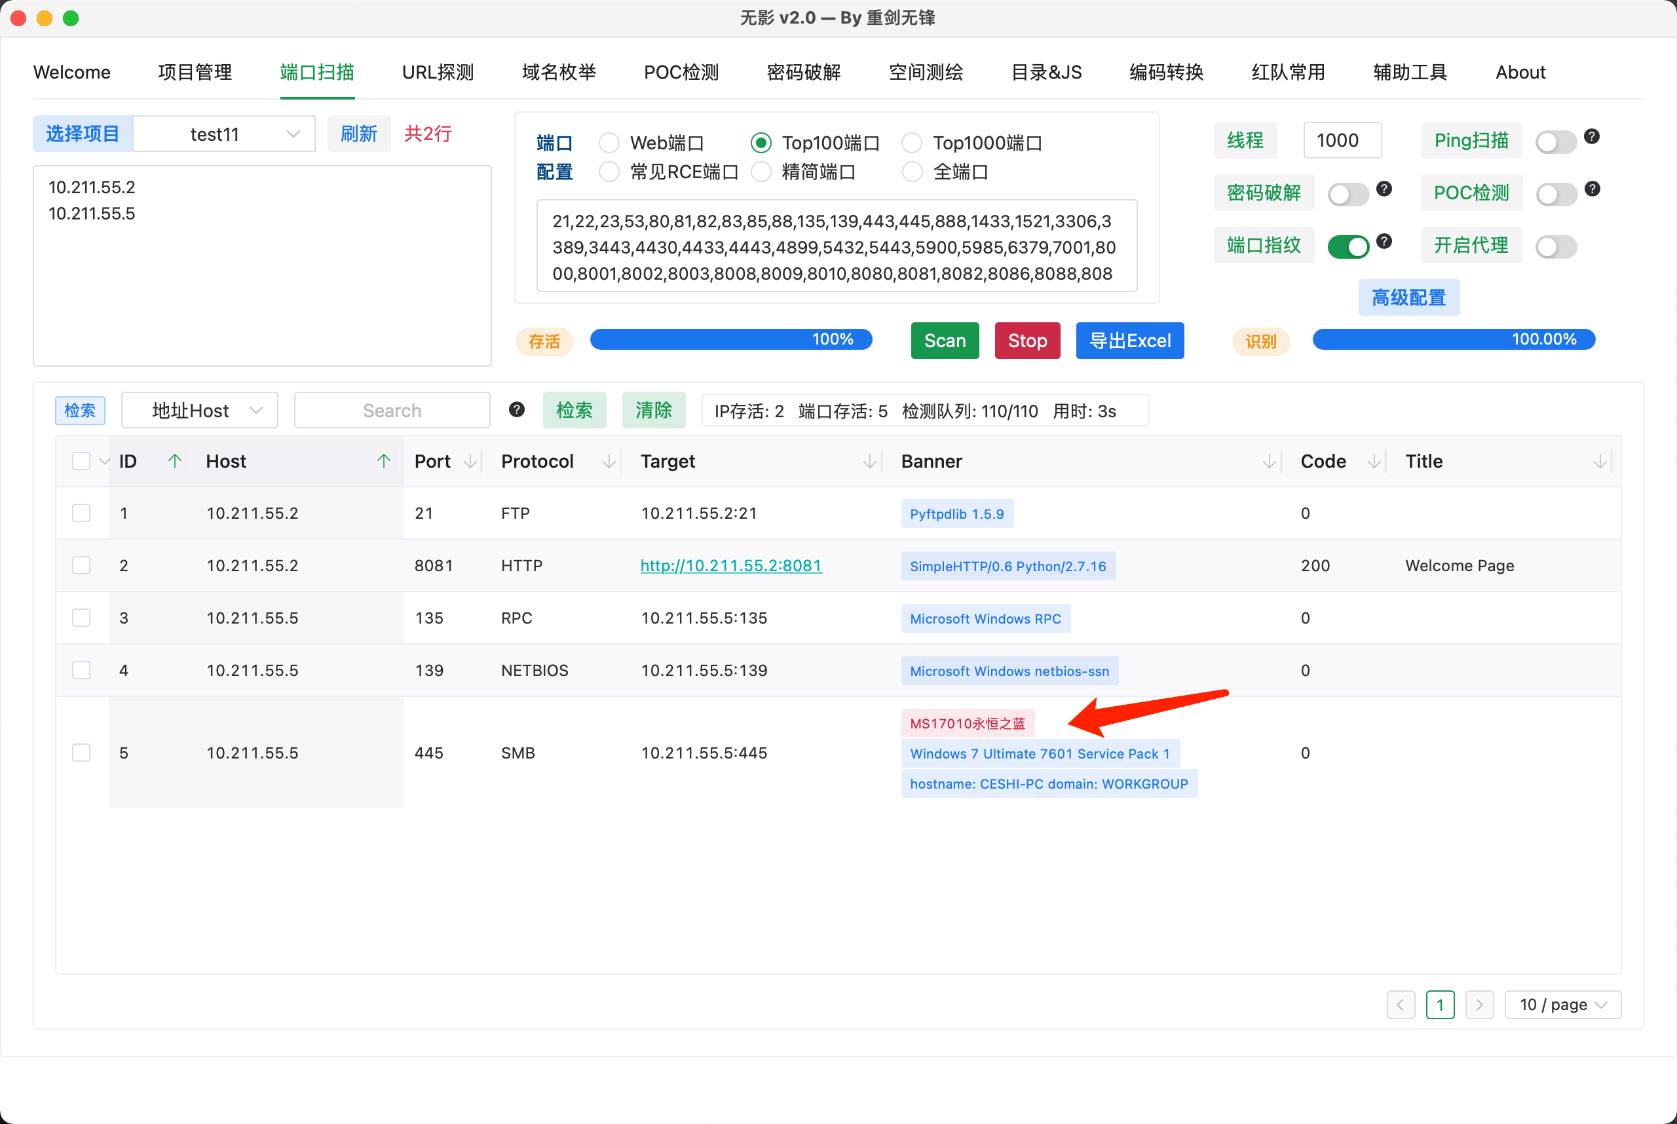Viewport: 1677px width, 1124px height.
Task: Open the test11 project dropdown
Action: click(x=225, y=134)
